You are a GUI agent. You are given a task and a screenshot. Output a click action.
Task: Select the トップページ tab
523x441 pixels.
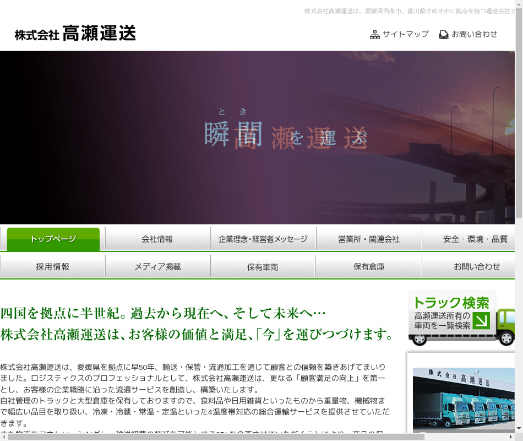pos(53,239)
